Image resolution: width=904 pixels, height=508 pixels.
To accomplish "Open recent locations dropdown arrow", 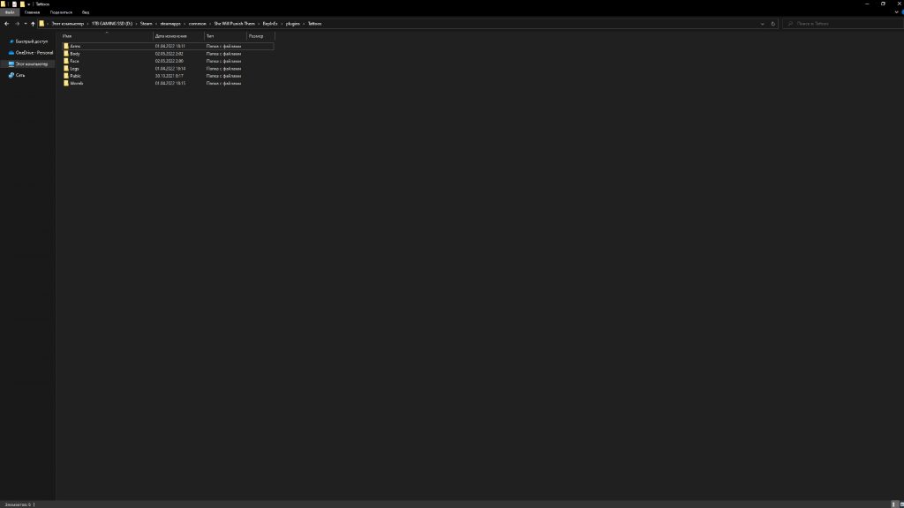I will (25, 24).
